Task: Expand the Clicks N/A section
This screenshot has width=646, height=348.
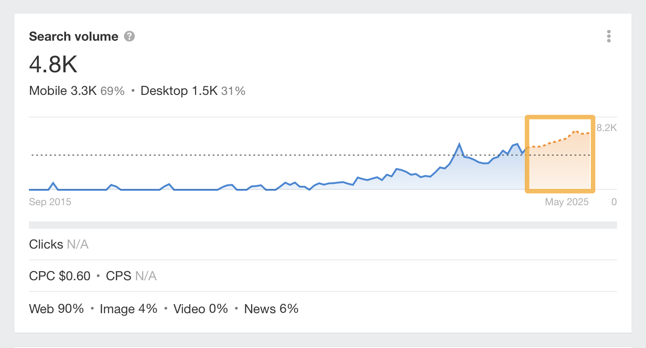Action: click(x=59, y=244)
